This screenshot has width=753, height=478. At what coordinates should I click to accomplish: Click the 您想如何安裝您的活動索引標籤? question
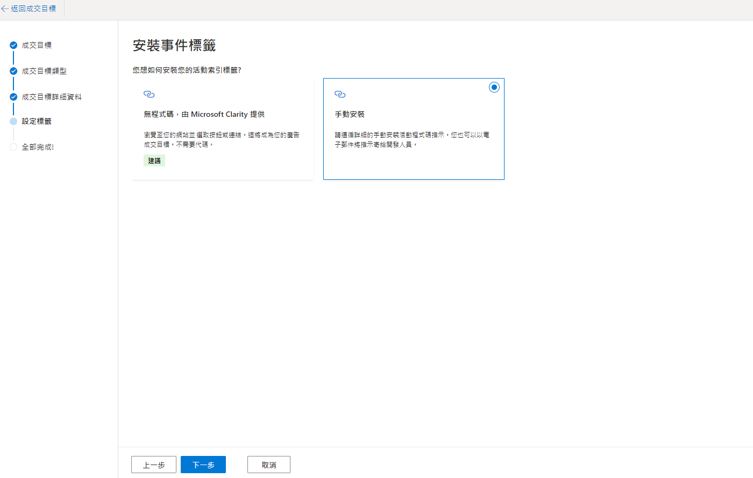pos(187,70)
